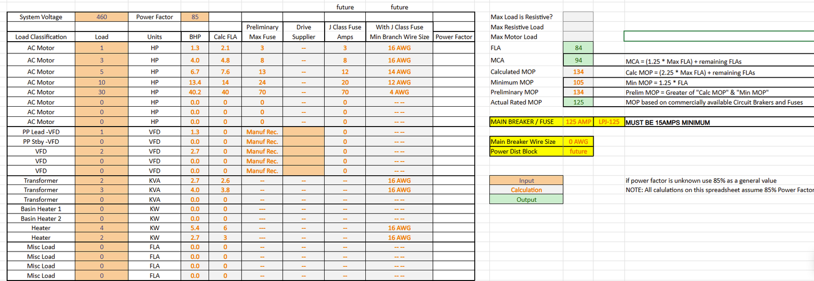Select the PP Lead -VFD row label

coord(41,132)
